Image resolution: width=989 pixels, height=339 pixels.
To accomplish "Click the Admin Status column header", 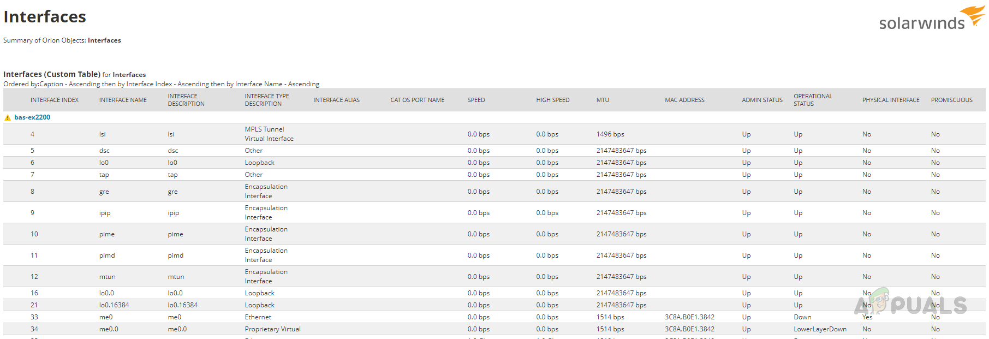I will [762, 100].
